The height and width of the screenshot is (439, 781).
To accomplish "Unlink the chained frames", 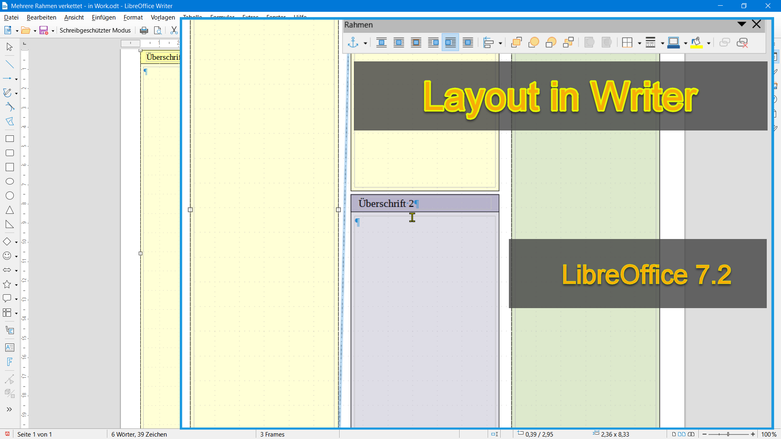I will coord(743,42).
